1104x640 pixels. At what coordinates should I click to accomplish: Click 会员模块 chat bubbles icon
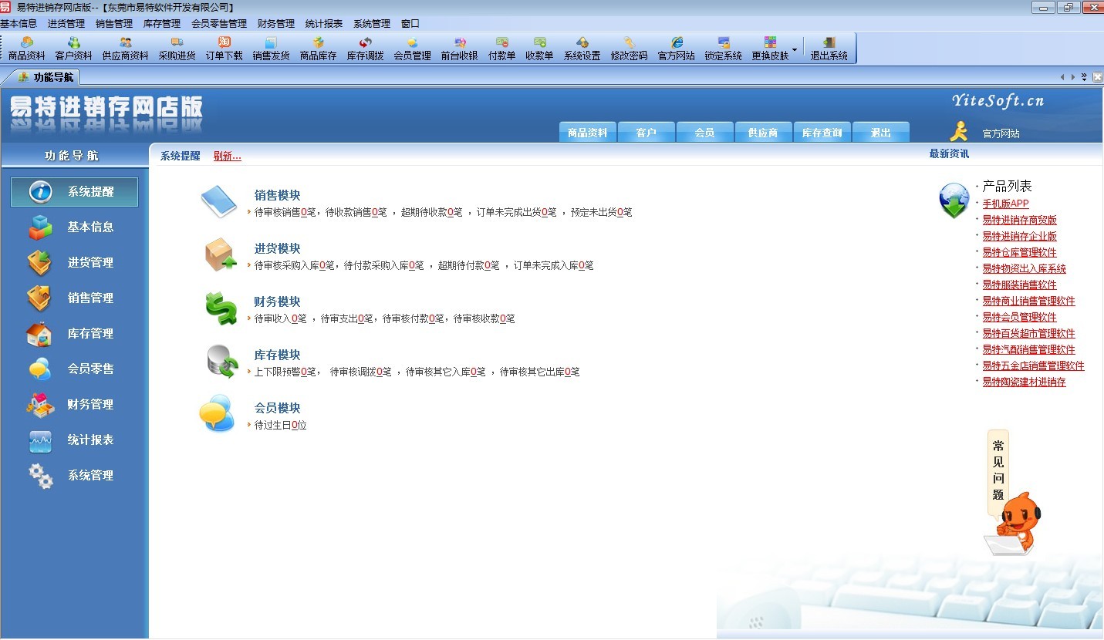pos(217,414)
